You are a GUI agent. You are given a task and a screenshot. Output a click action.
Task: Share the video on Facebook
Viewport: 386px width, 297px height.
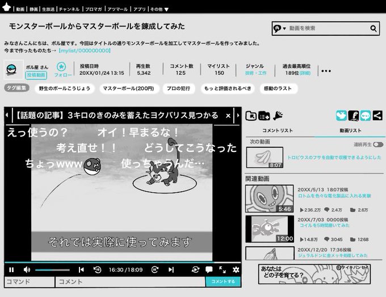coord(353,115)
